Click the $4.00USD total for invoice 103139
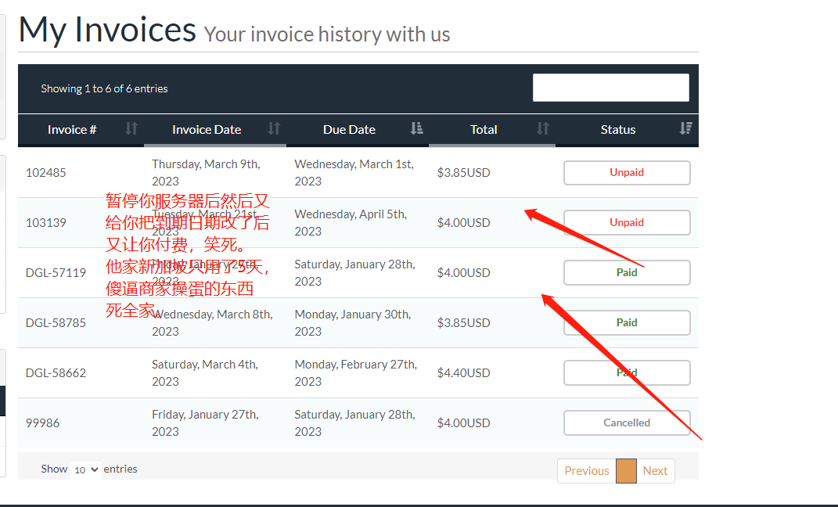This screenshot has width=838, height=507. (463, 222)
